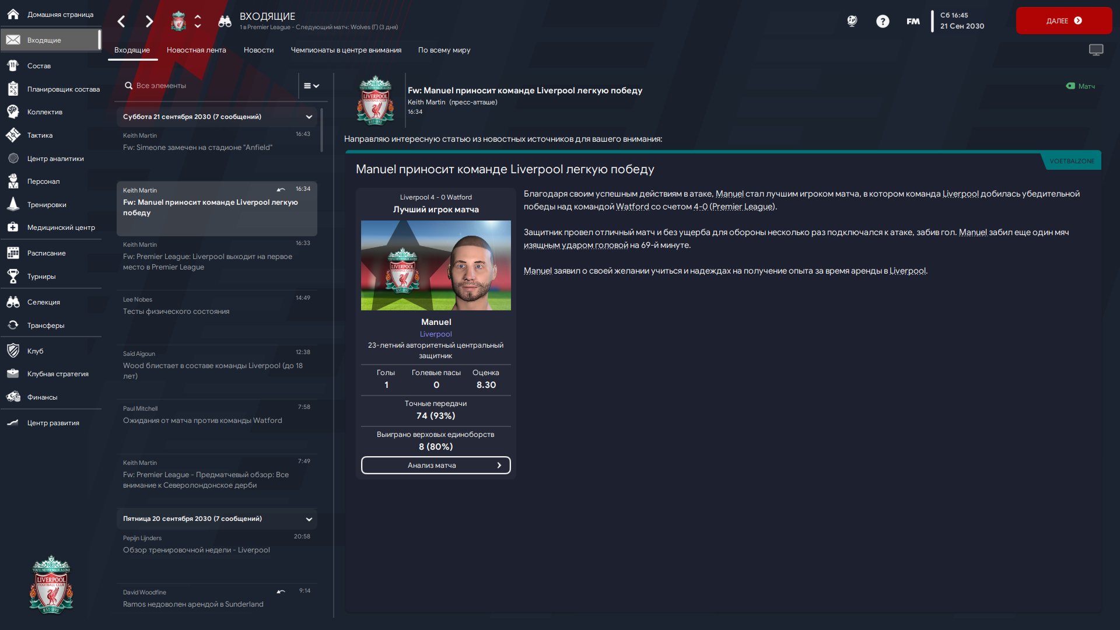The height and width of the screenshot is (630, 1120).
Task: Click the forward navigation arrow
Action: [149, 22]
